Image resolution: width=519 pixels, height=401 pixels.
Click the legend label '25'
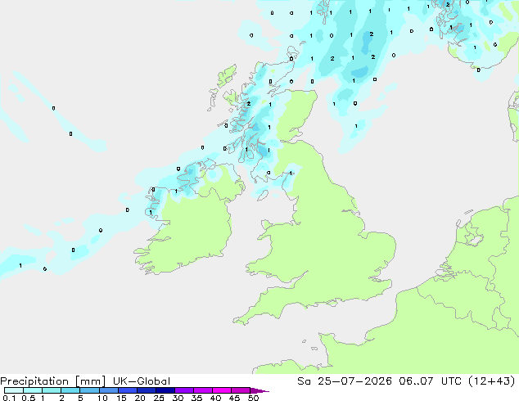point(159,398)
